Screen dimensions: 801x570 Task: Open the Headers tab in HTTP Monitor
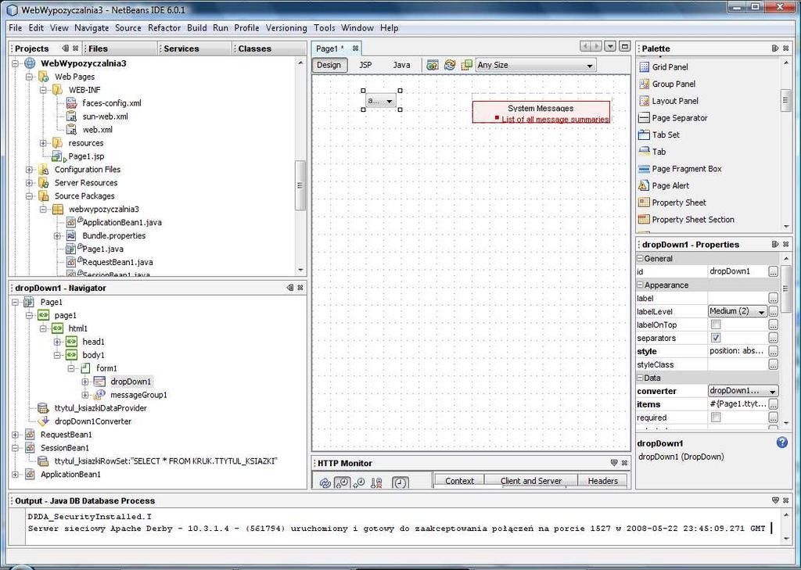pos(602,481)
